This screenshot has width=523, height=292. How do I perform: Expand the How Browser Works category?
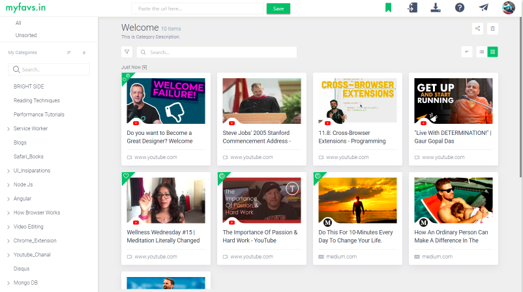8,213
